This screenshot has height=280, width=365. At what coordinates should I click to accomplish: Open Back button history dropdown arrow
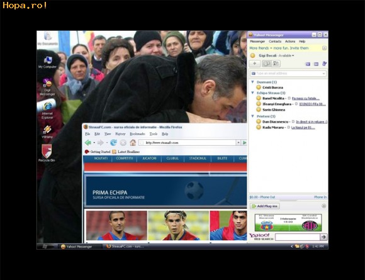(x=94, y=142)
